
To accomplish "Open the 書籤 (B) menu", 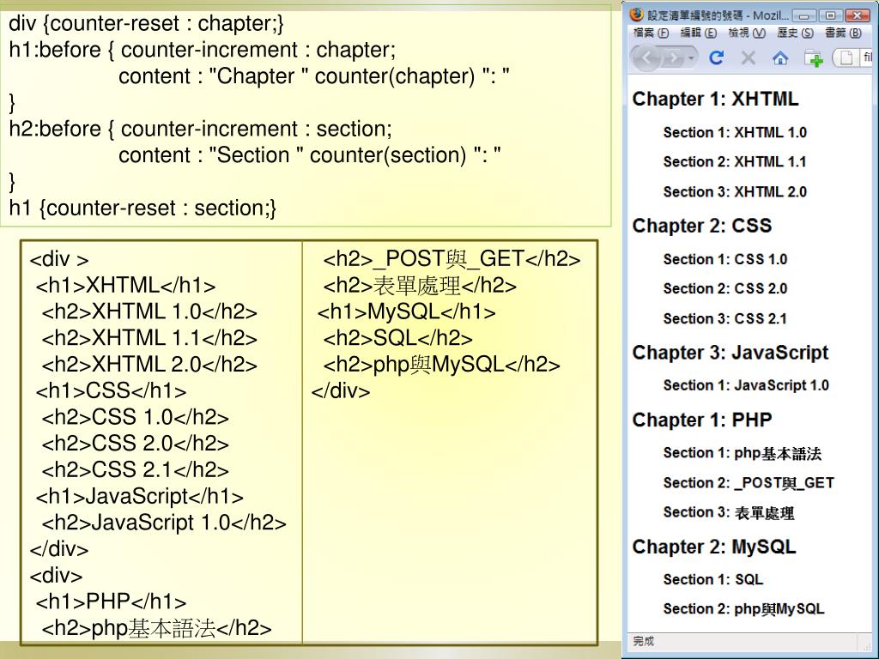I will click(843, 33).
